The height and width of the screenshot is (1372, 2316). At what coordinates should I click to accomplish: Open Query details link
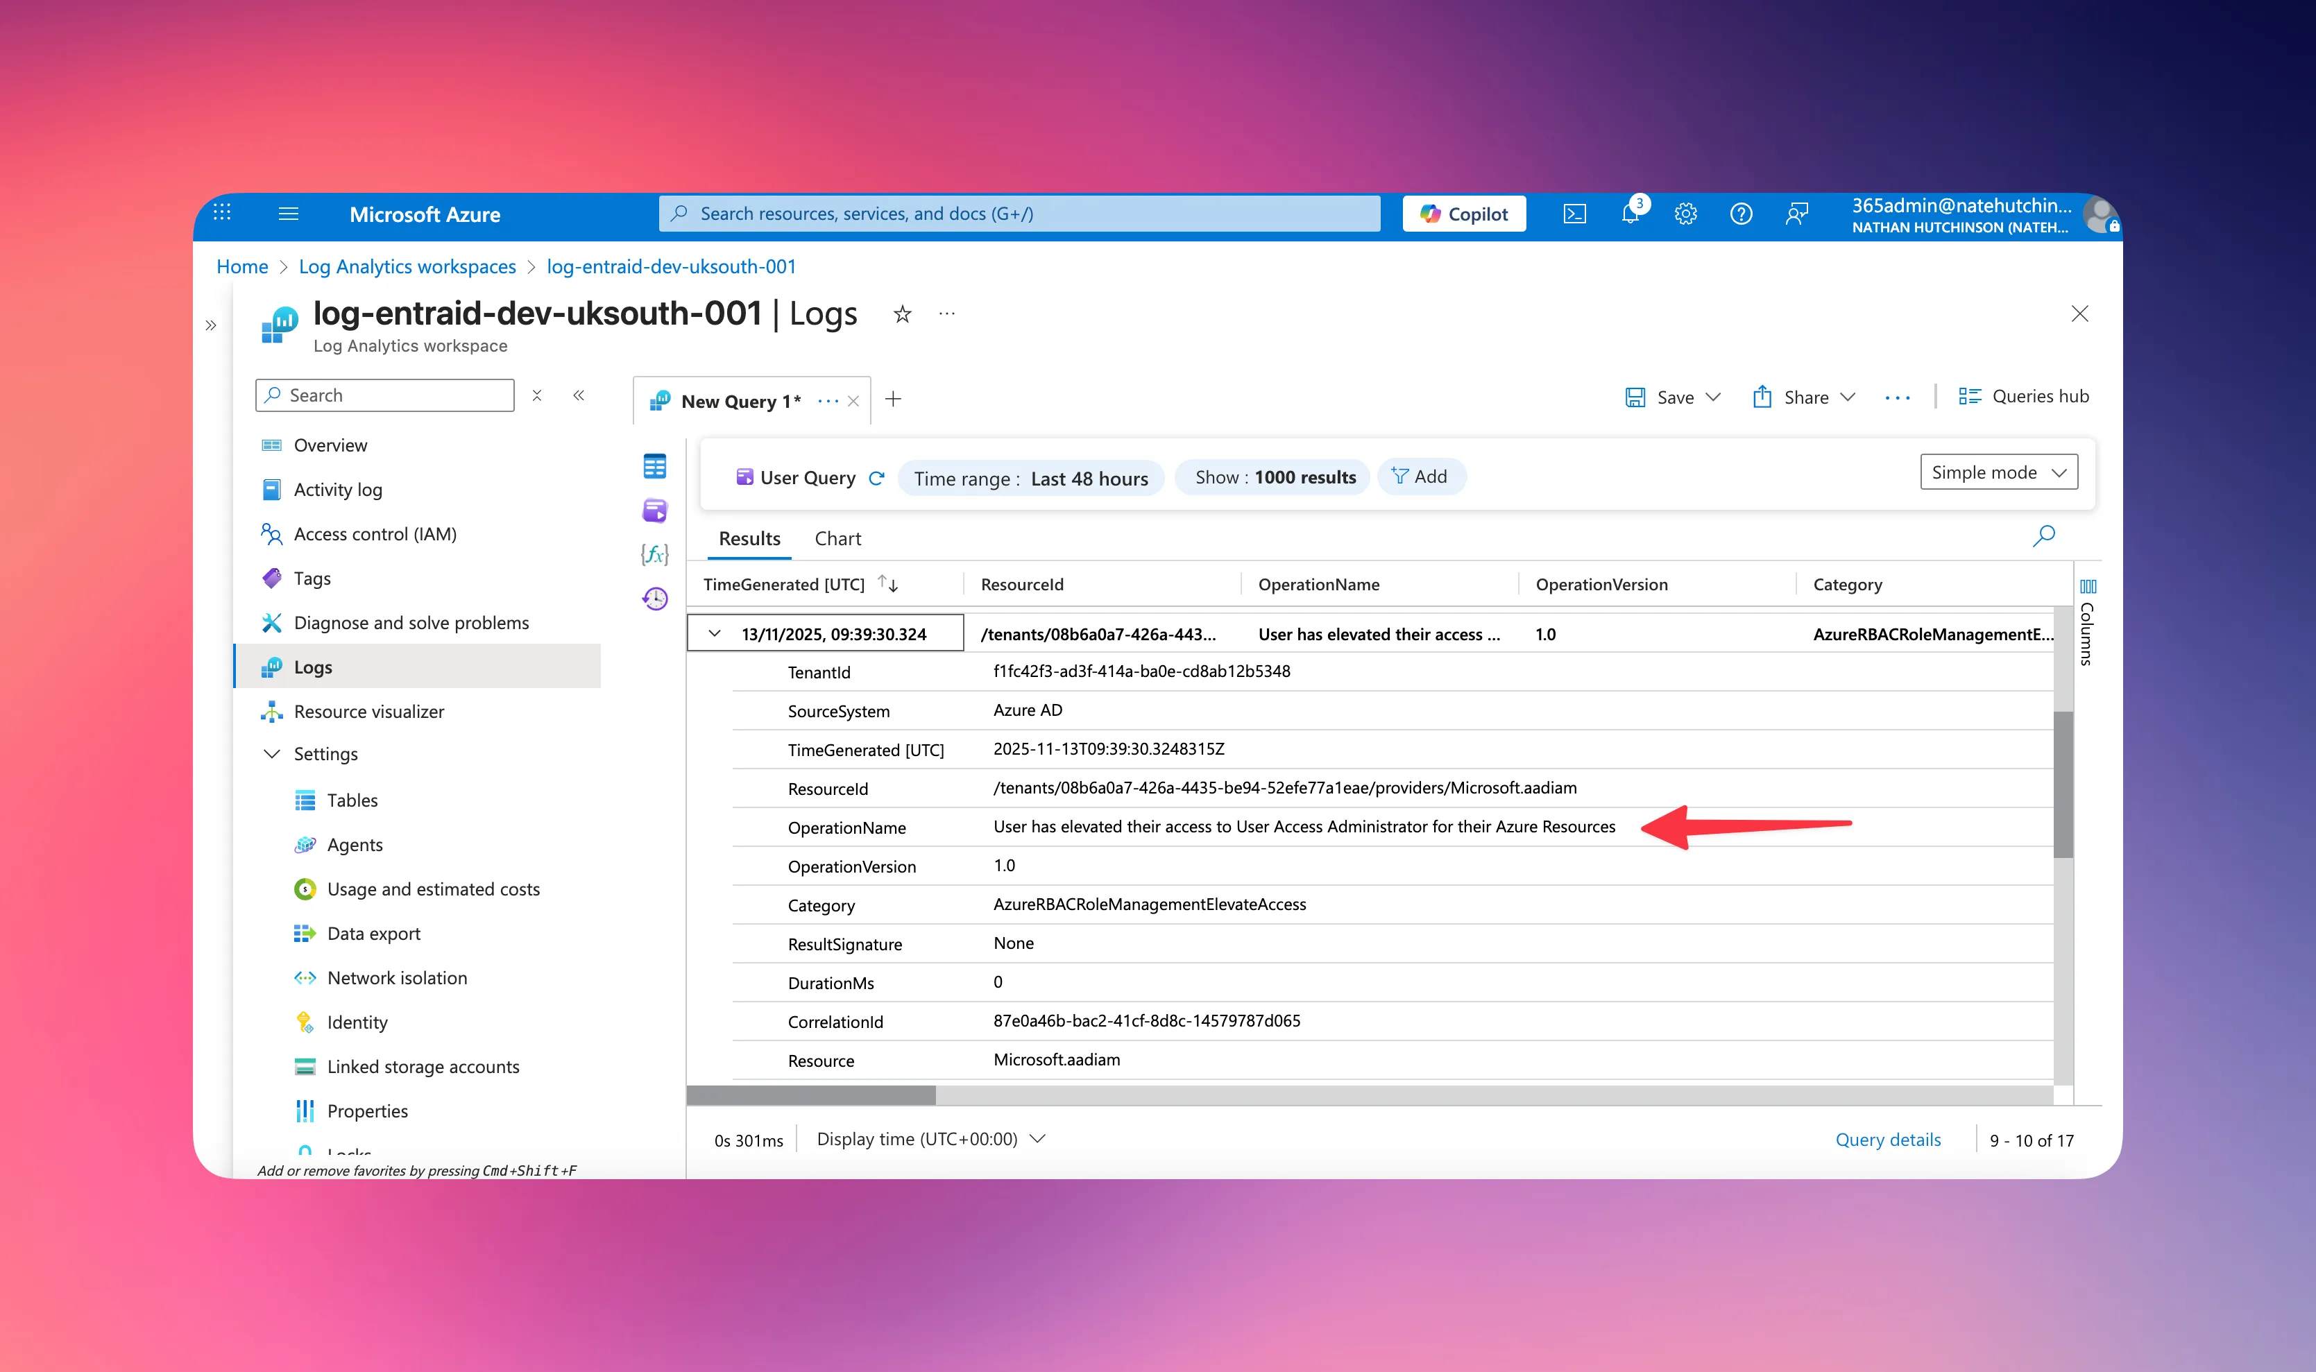click(1888, 1140)
